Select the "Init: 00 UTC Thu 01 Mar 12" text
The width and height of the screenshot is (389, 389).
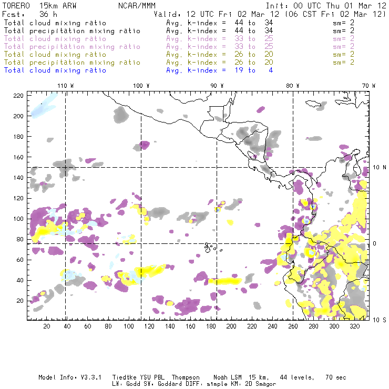tap(326, 6)
